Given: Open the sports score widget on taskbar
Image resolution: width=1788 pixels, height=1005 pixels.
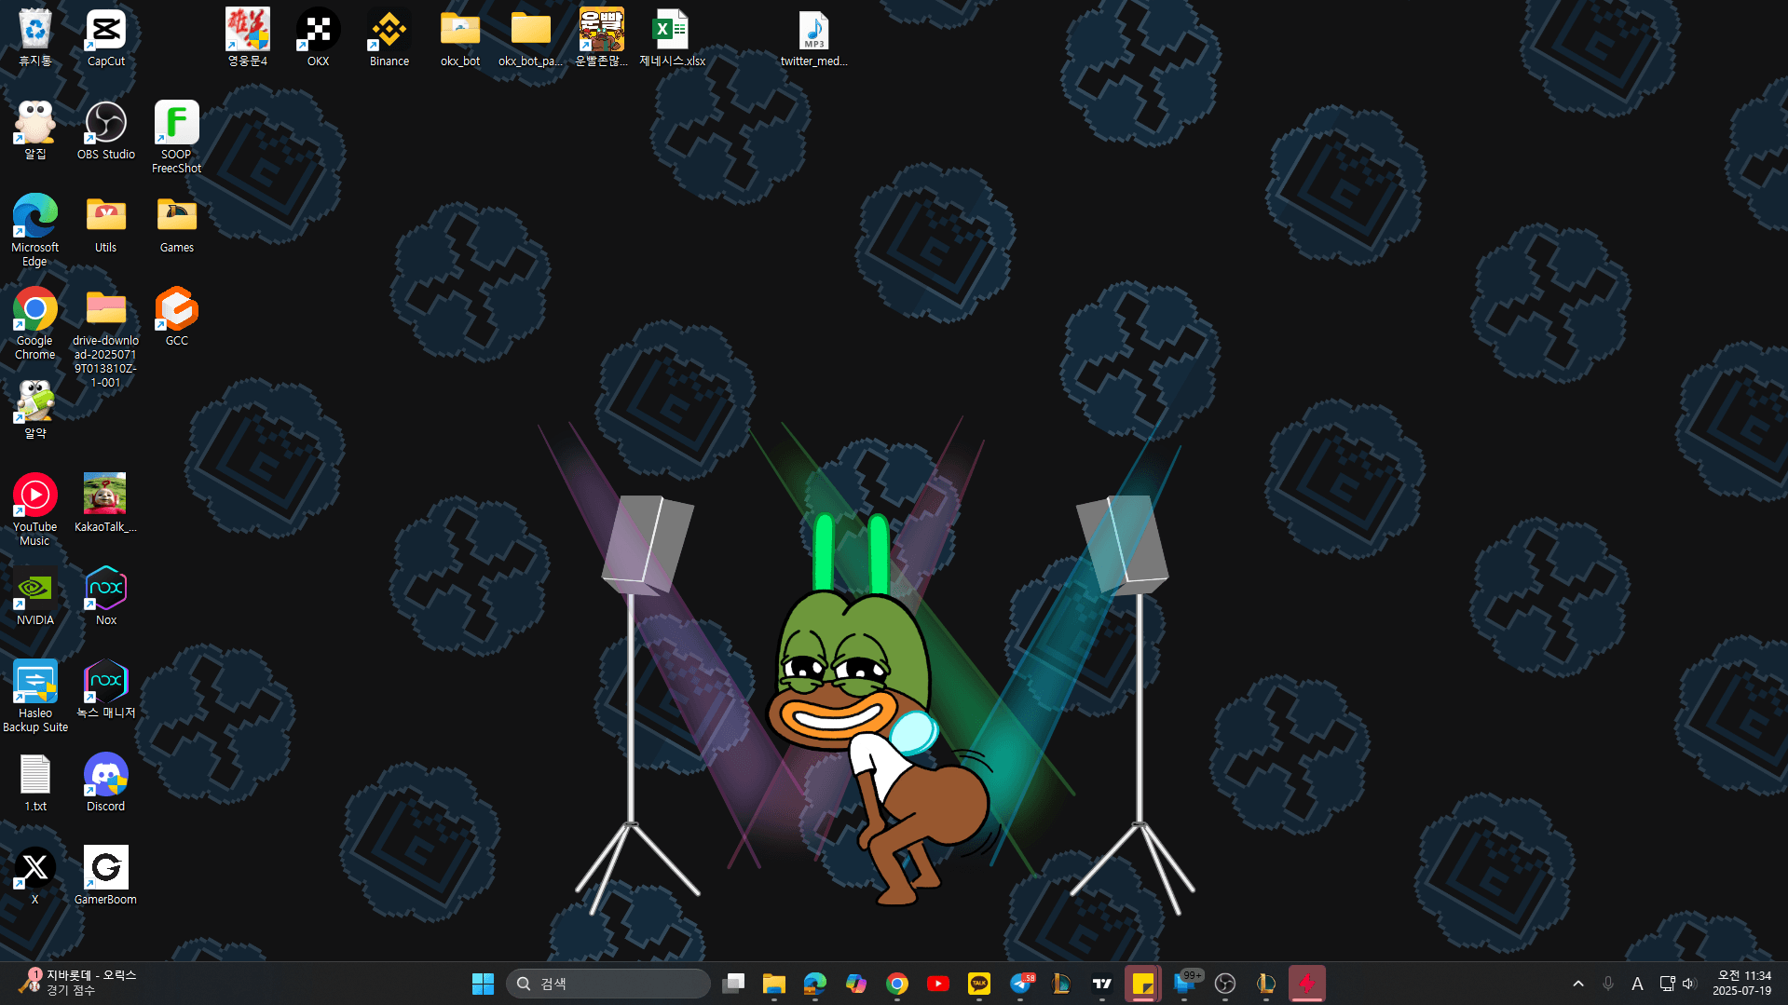Looking at the screenshot, I should (x=79, y=983).
